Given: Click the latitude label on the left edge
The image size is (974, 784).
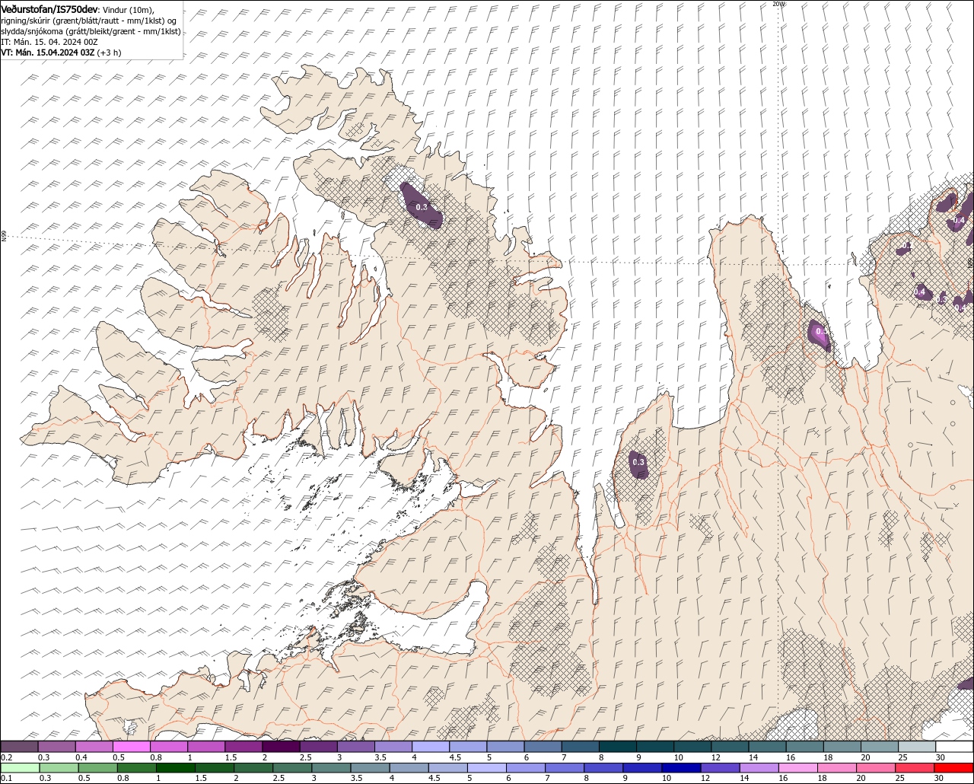Looking at the screenshot, I should click(x=4, y=237).
